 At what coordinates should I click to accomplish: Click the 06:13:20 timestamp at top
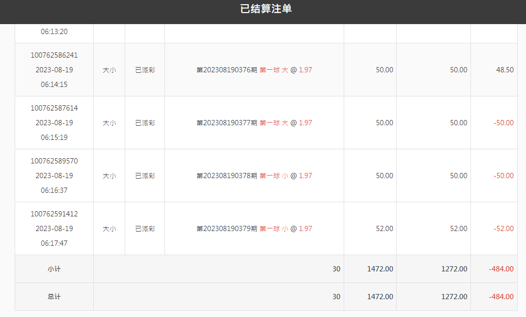(x=54, y=32)
